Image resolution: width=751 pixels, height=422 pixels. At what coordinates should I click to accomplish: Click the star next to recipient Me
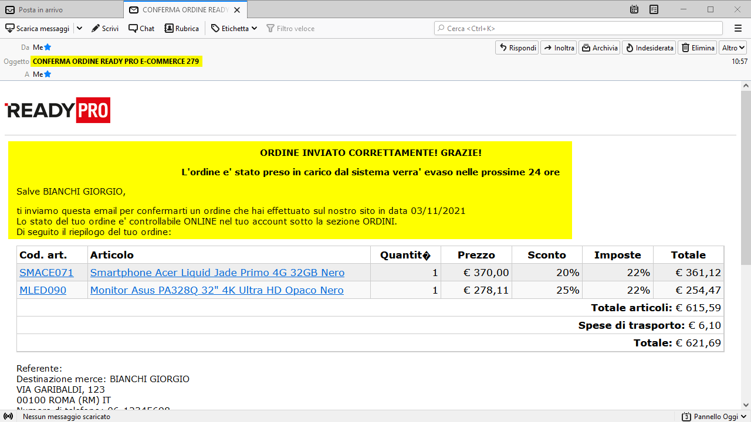48,74
